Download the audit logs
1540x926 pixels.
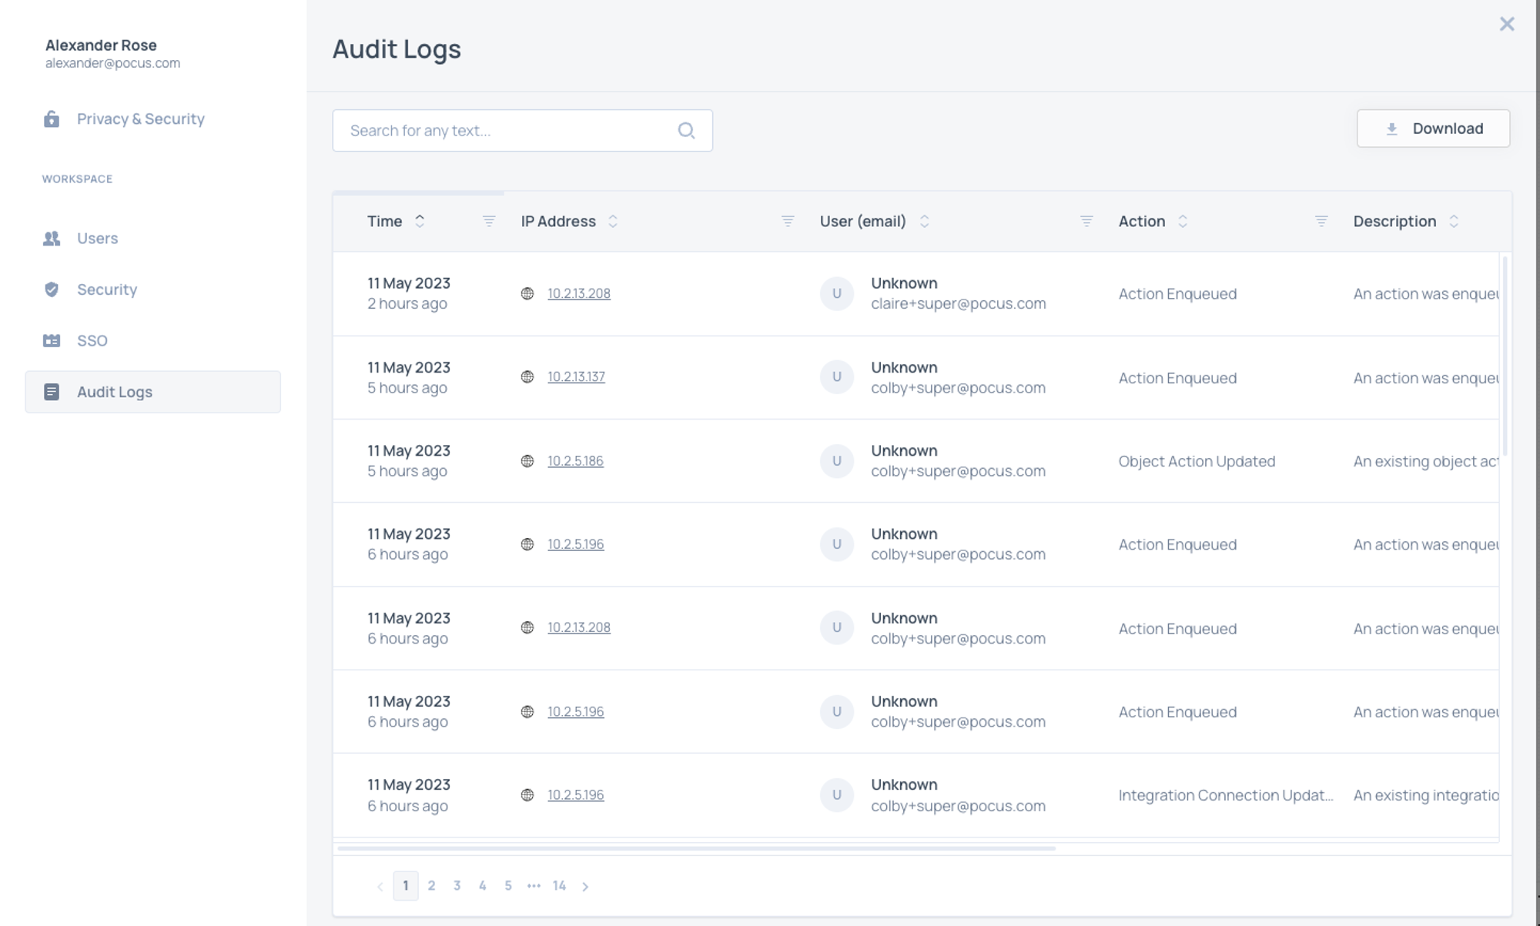coord(1433,129)
